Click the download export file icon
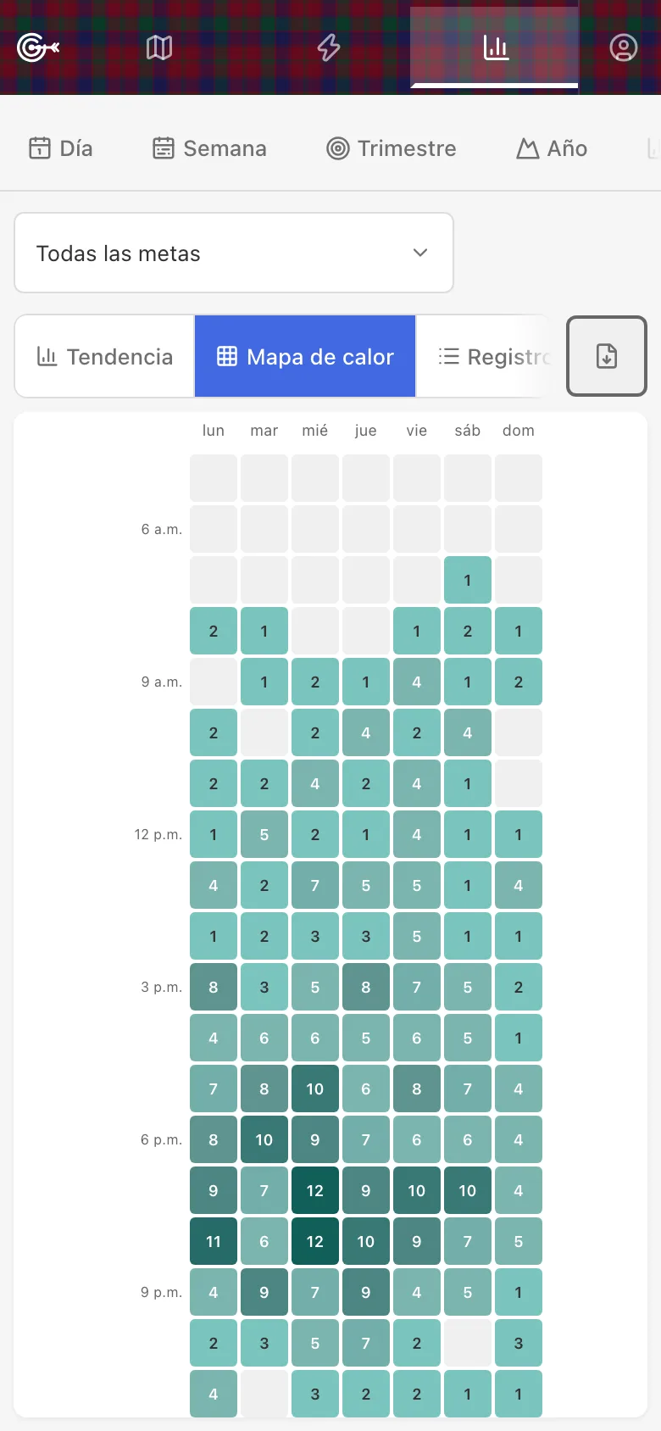The image size is (661, 1431). (x=607, y=356)
